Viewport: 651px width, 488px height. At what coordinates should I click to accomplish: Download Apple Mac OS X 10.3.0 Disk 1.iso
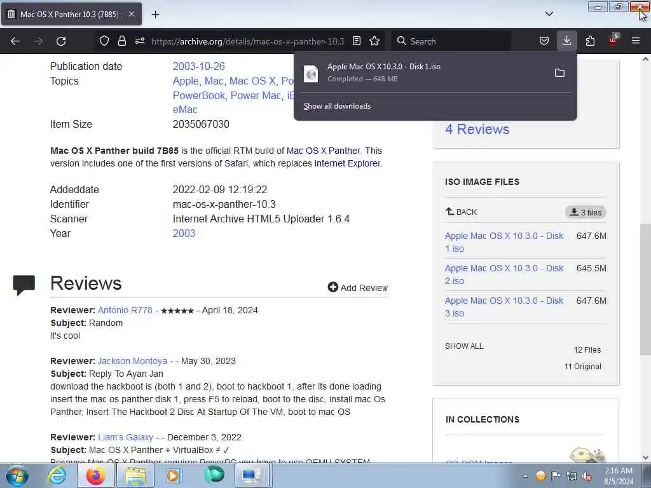coord(504,242)
